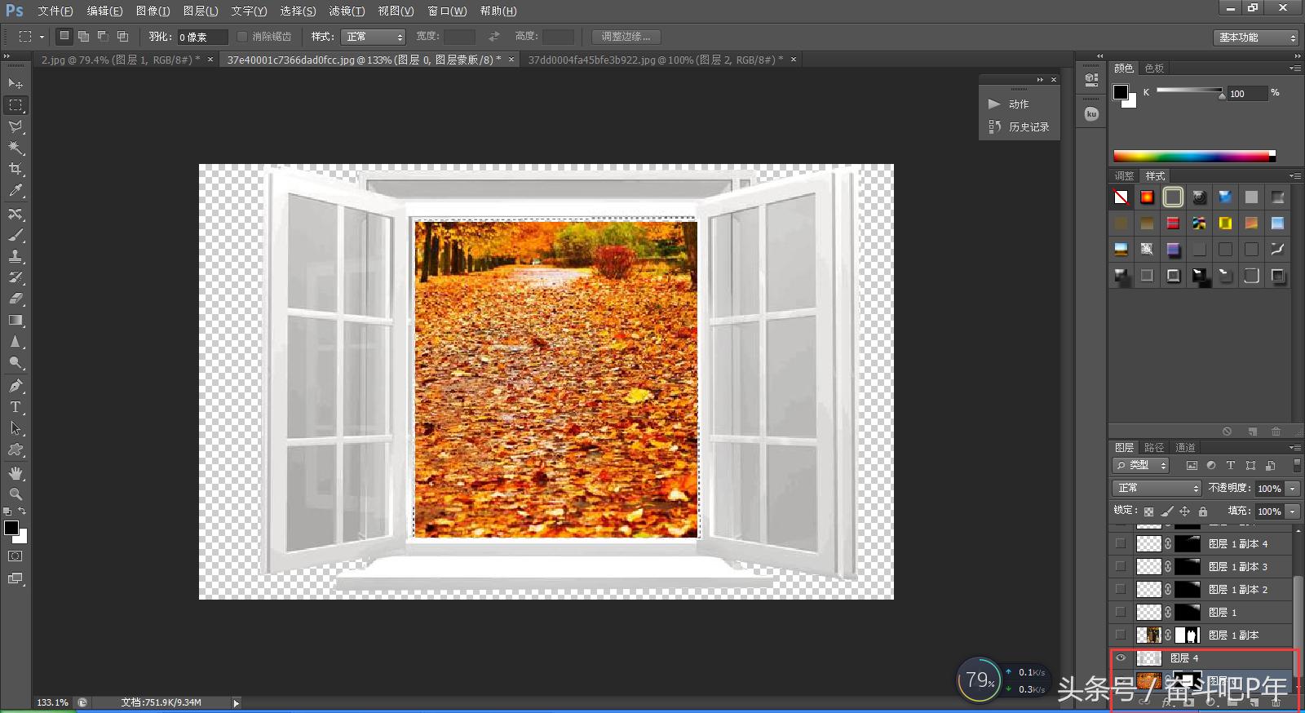Open the 历史记录 panel

click(x=1028, y=126)
